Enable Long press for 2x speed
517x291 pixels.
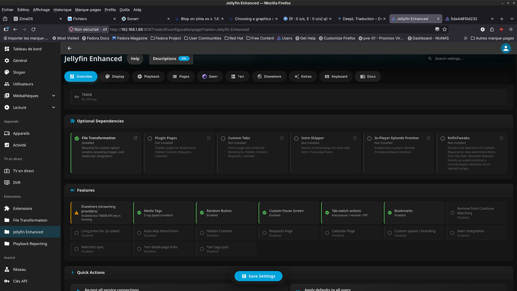(x=101, y=233)
